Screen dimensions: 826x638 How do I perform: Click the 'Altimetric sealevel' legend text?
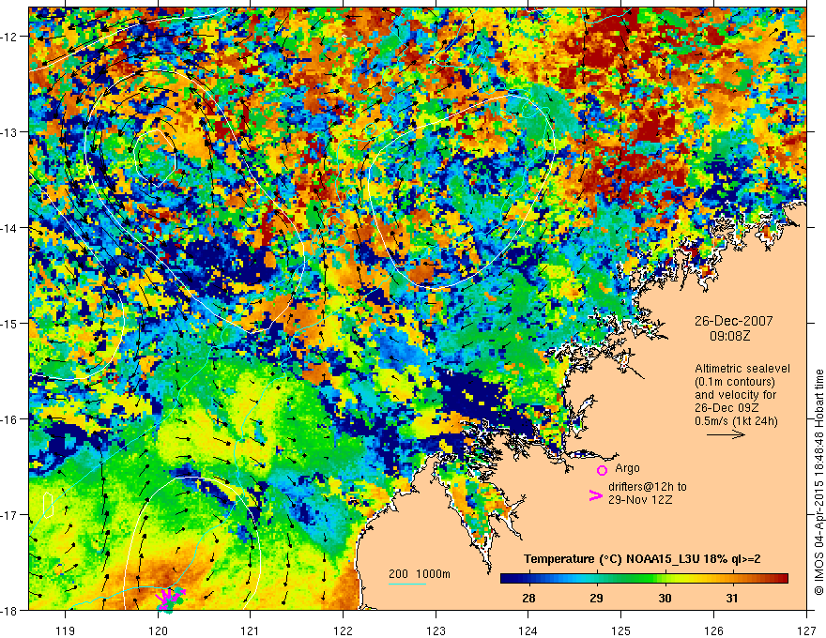click(x=742, y=369)
